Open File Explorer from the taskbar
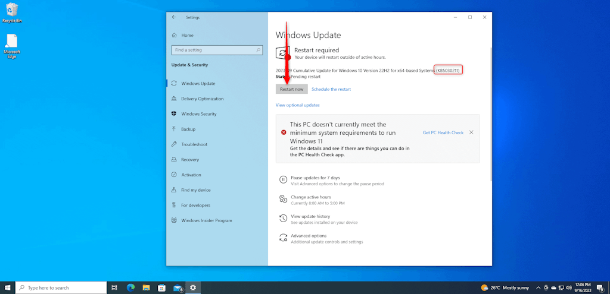The width and height of the screenshot is (610, 294). pos(147,288)
